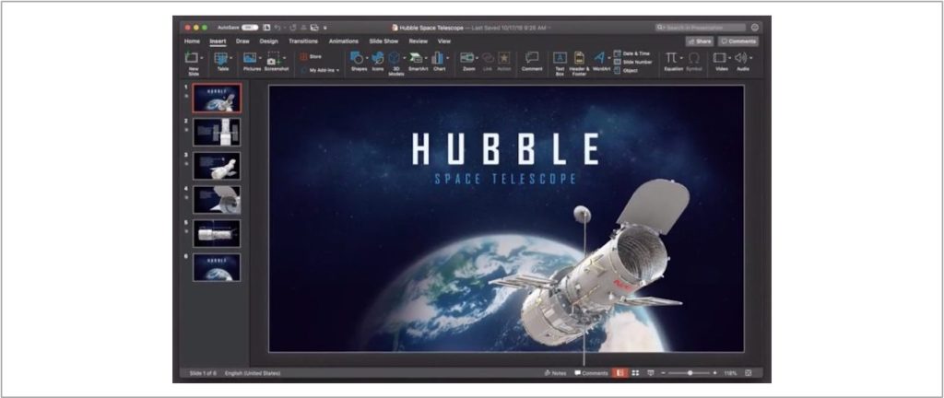Expand the New Slide dropdown arrow
Viewport: 944px width, 398px height.
200,57
